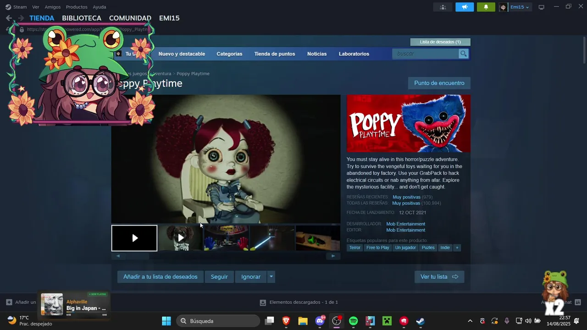This screenshot has height=330, width=587.
Task: Click the Terror tag
Action: 355,247
